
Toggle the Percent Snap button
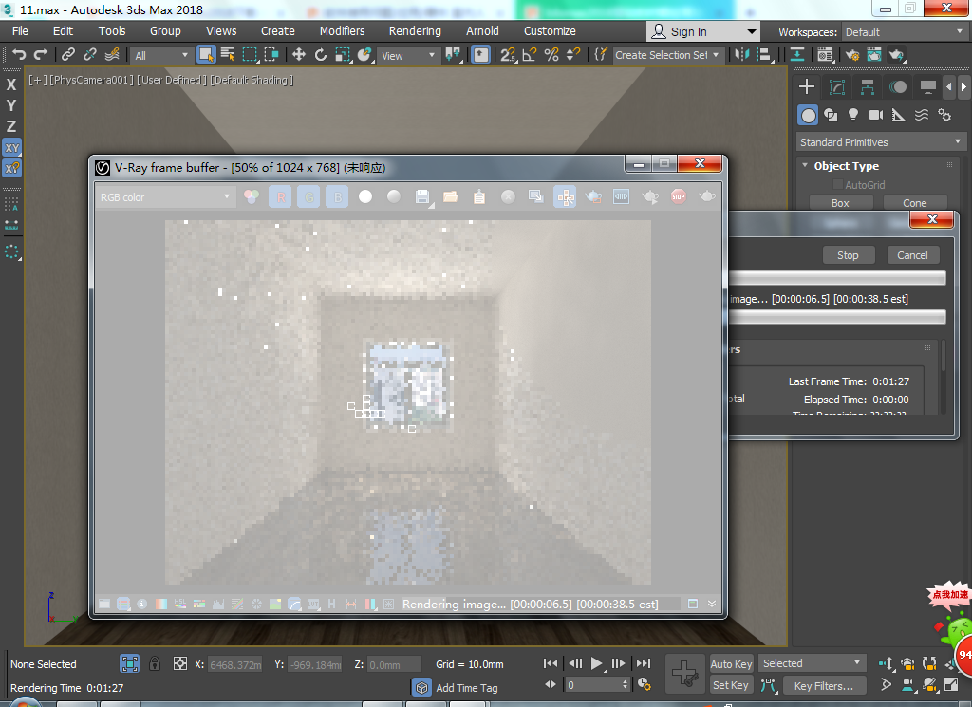(x=551, y=54)
